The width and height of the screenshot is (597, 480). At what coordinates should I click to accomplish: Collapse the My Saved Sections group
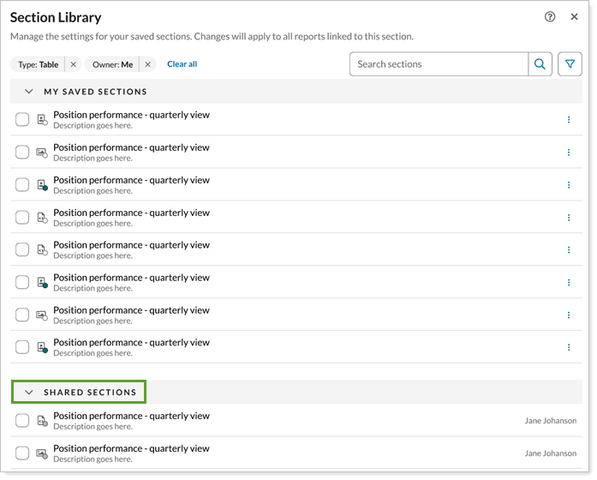(29, 92)
